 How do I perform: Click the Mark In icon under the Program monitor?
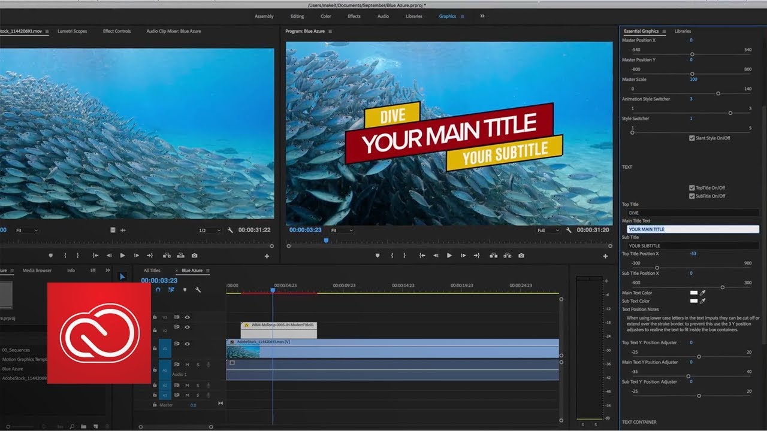pyautogui.click(x=392, y=256)
